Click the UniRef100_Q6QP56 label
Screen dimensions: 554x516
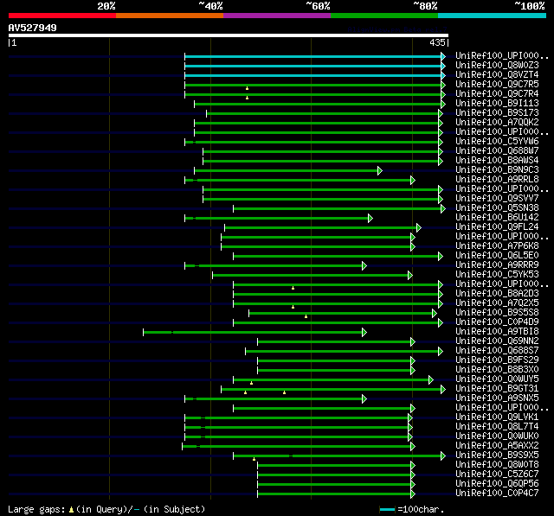point(497,484)
